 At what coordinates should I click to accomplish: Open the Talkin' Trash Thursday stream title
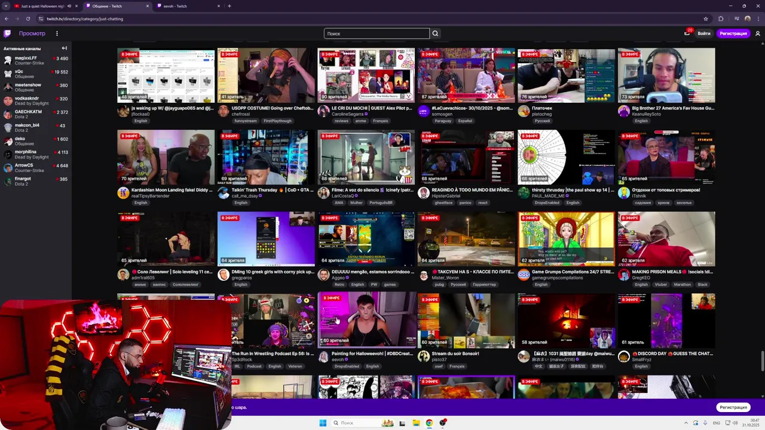273,190
